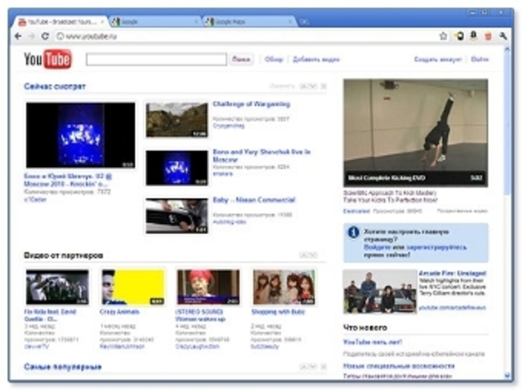
Task: Click the Shopping with Bubz title link
Action: pos(278,312)
